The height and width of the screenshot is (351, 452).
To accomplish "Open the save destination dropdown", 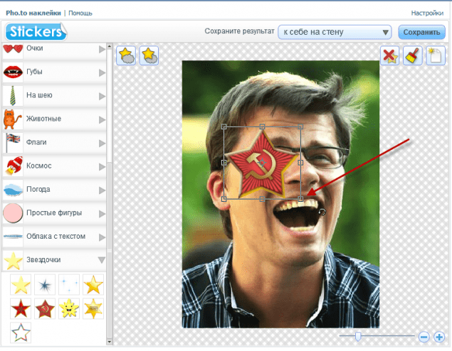I will coord(335,32).
